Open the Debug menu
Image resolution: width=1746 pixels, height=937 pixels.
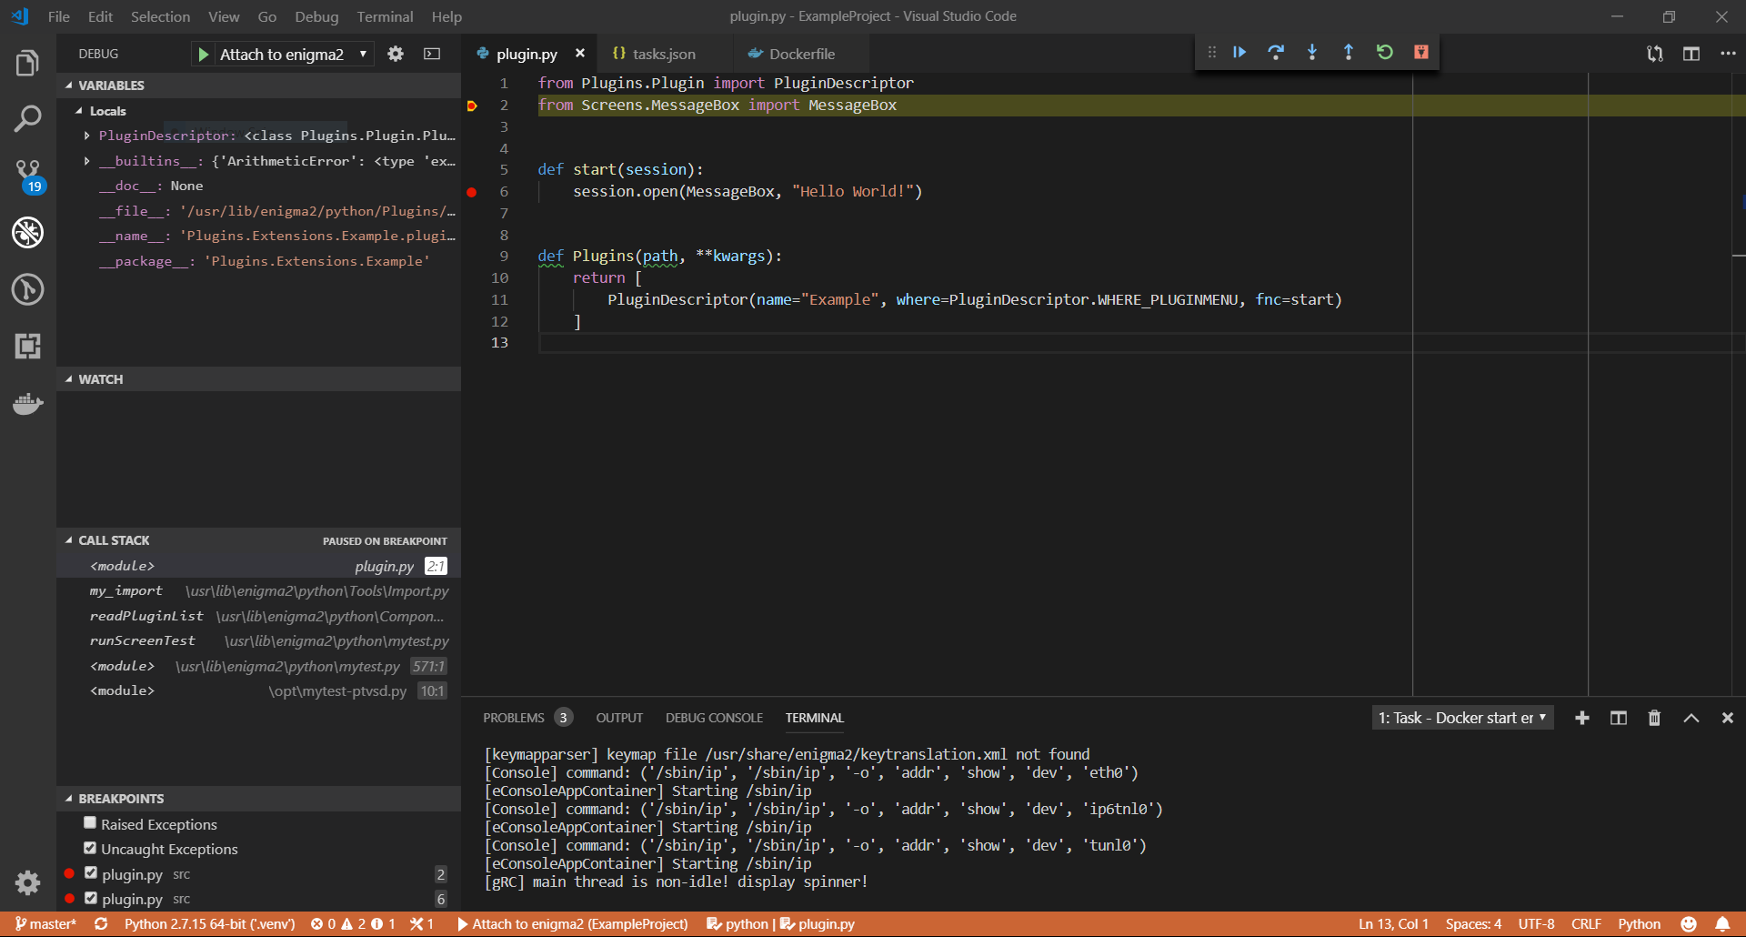(x=316, y=16)
